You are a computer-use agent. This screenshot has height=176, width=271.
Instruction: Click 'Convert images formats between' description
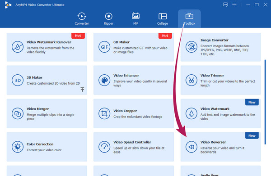224,50
